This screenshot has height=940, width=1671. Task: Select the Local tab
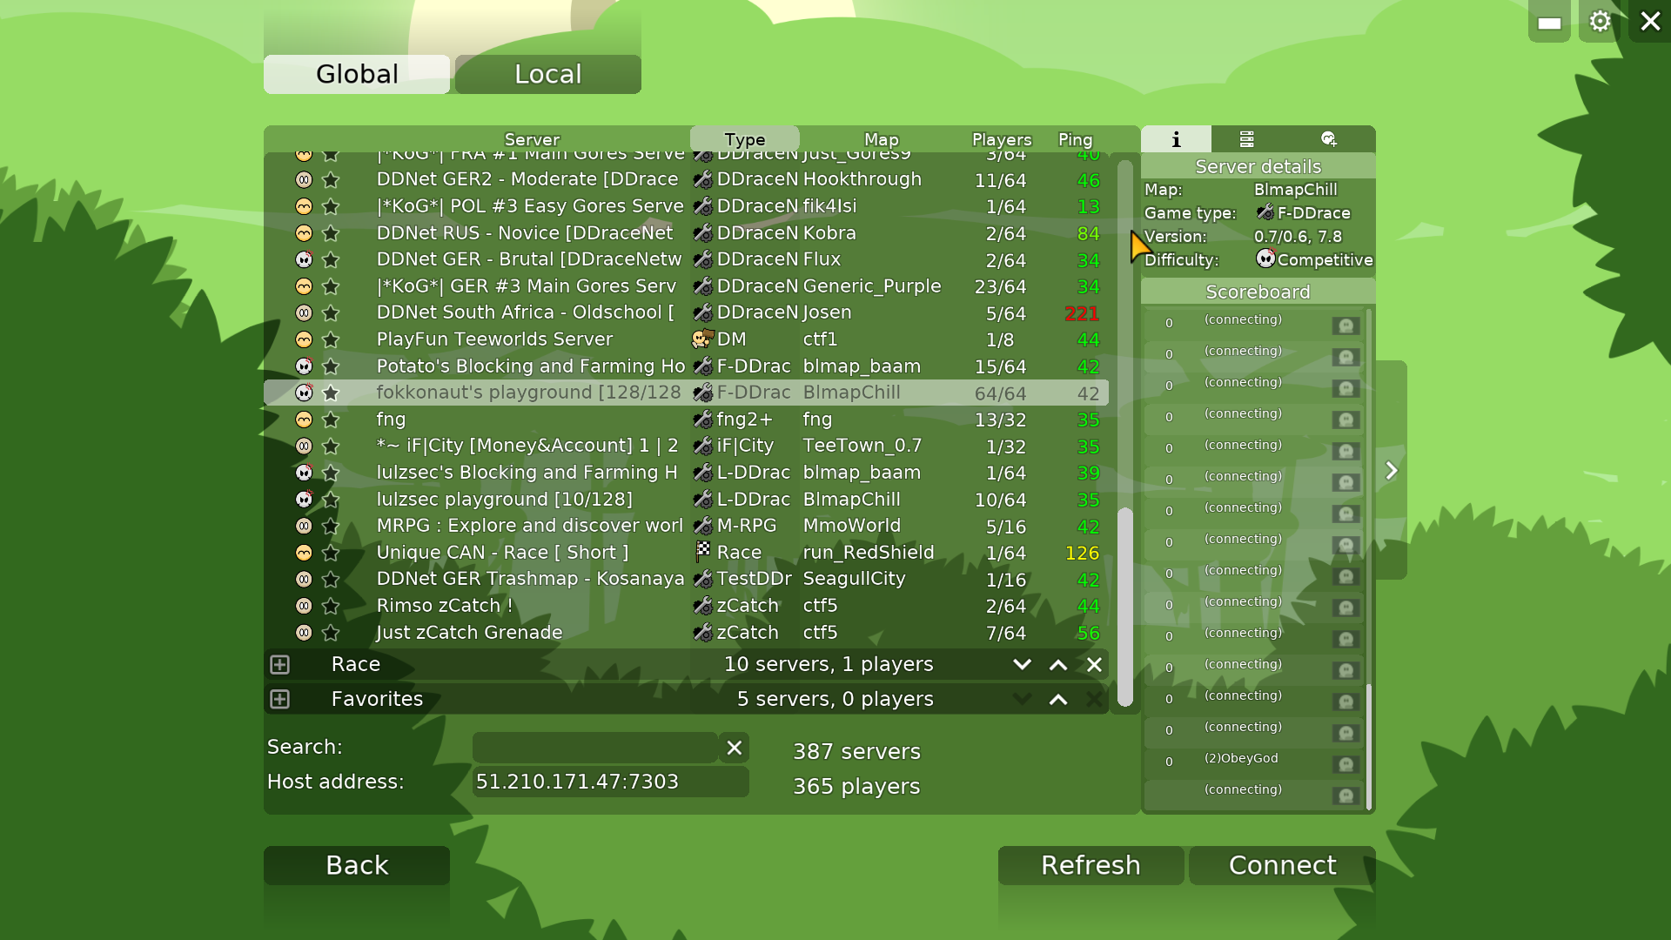pyautogui.click(x=548, y=74)
